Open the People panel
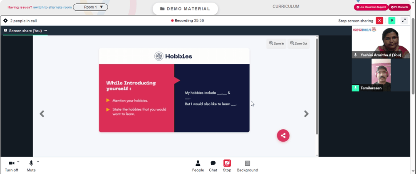416x174 pixels. coord(198,167)
